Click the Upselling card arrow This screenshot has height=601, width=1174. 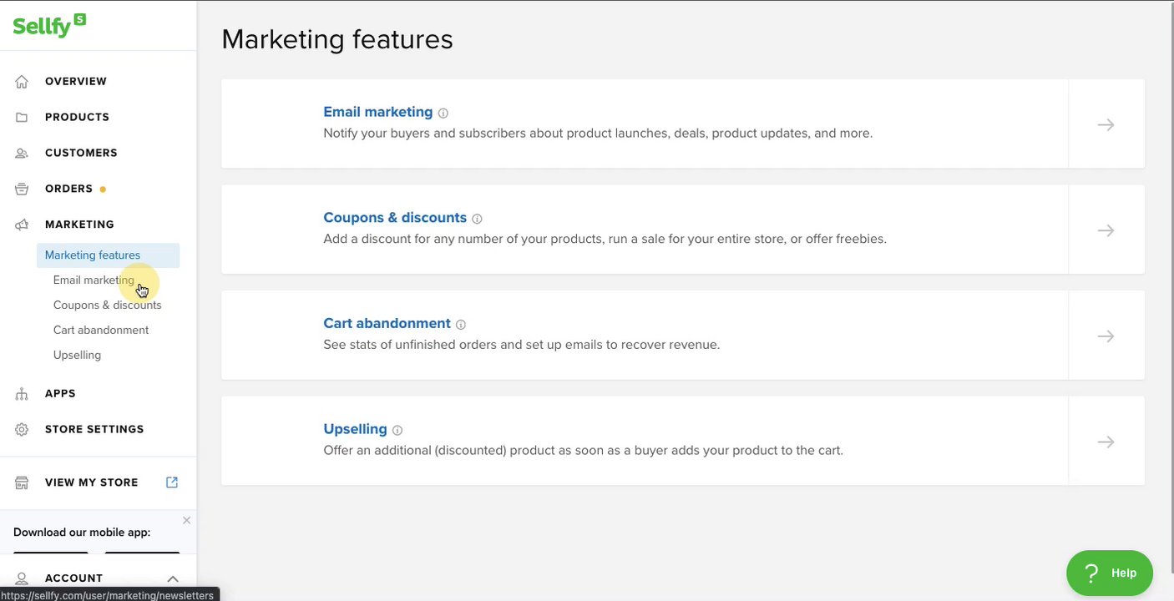point(1106,442)
